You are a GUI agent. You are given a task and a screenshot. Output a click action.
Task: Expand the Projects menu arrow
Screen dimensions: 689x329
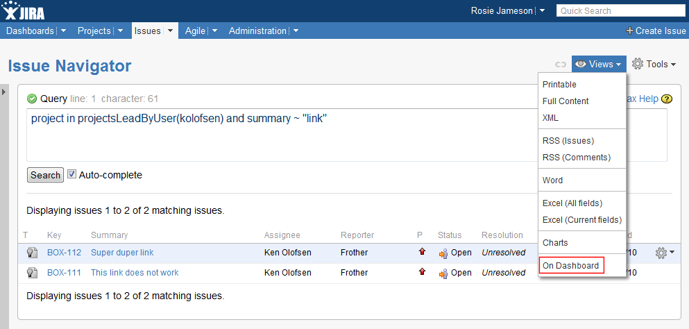tap(120, 31)
